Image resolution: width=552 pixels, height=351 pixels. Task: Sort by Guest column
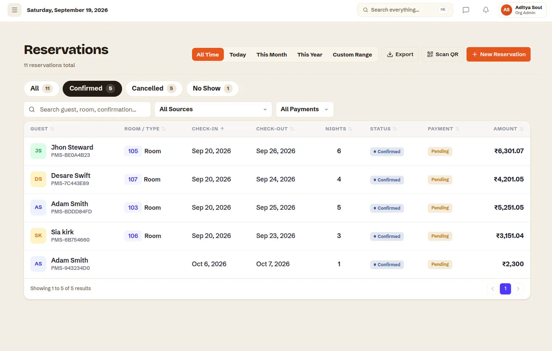(x=42, y=129)
